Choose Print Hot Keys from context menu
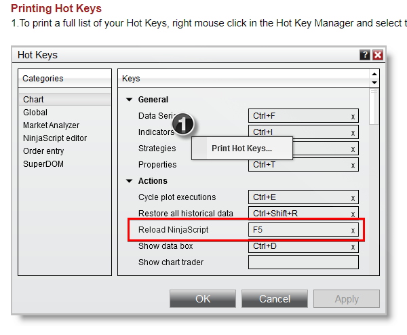Screen dimensions: 407x335 241,149
